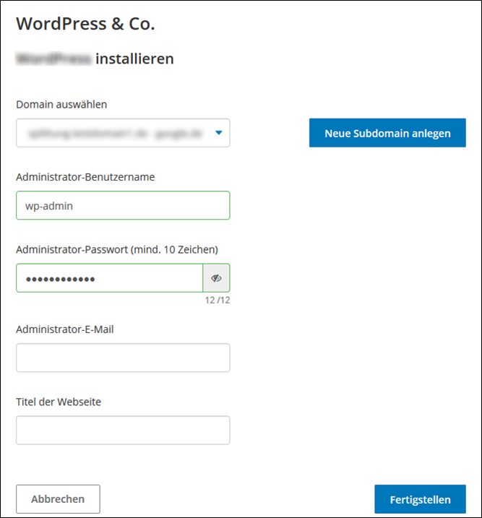Click the 'Domain auswählen' label
The image size is (482, 518).
(x=61, y=104)
